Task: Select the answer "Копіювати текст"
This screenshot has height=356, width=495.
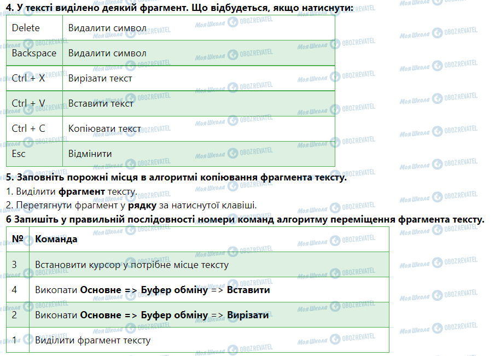Action: tap(104, 129)
